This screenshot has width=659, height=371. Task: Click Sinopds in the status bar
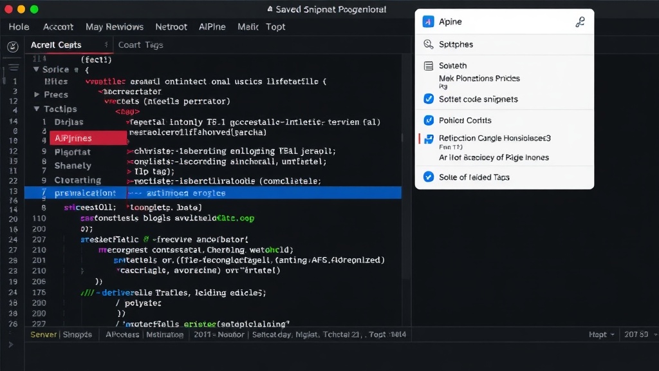click(77, 334)
